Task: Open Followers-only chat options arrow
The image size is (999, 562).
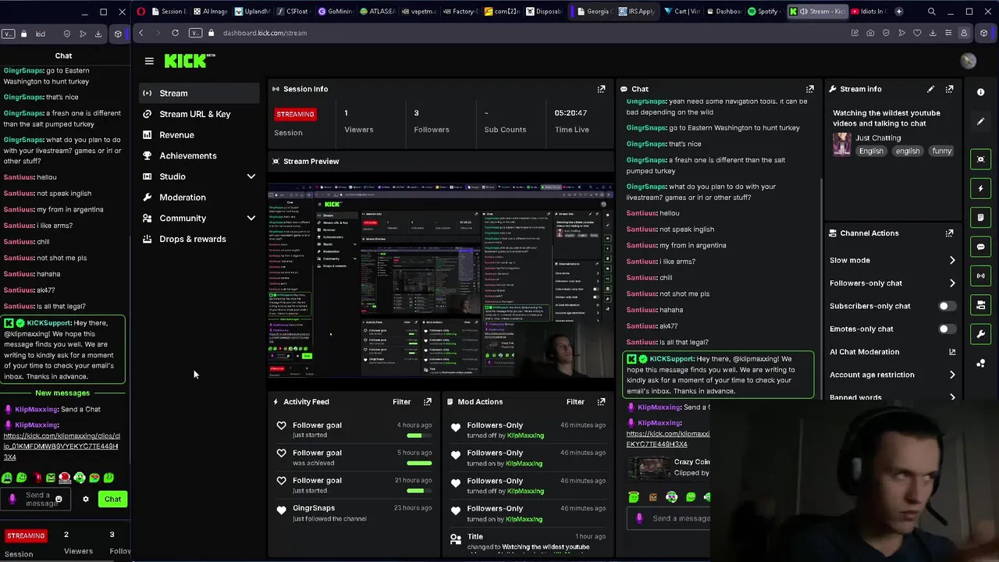Action: pyautogui.click(x=951, y=283)
